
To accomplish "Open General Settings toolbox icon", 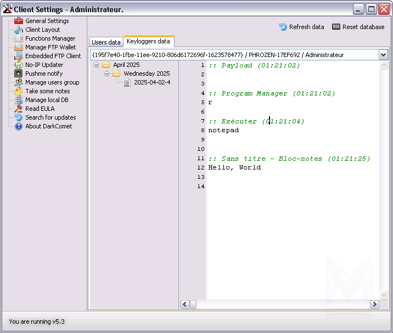I will pos(19,21).
